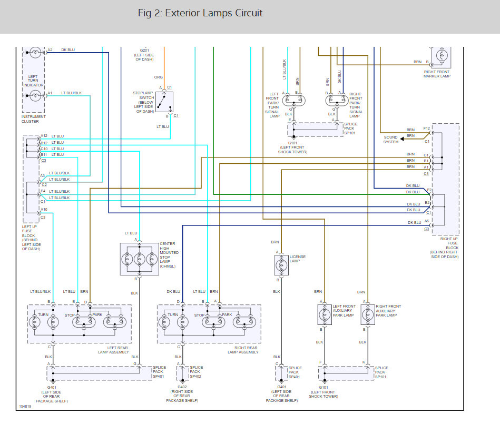Image resolution: width=500 pixels, height=424 pixels.
Task: Select the stoplamp switch symbol
Action: [x=164, y=102]
